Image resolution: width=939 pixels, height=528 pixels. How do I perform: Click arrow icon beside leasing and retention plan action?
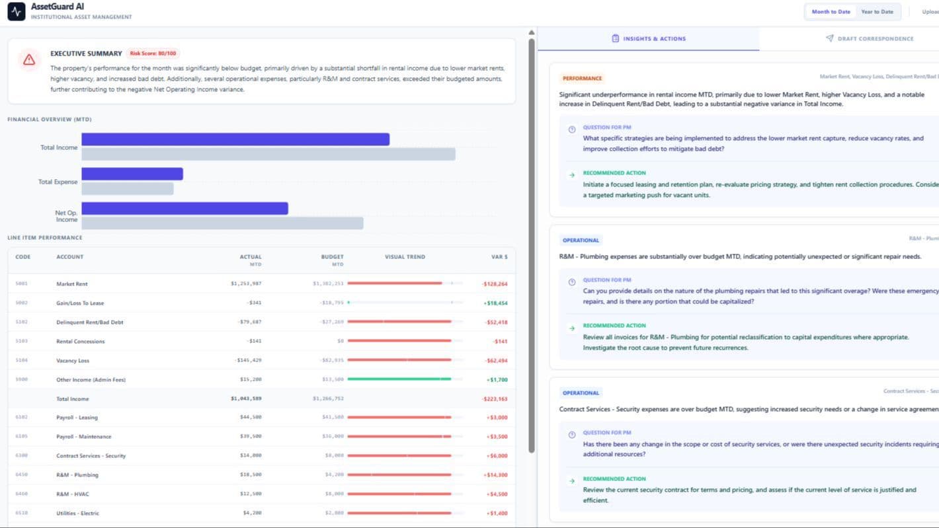(x=572, y=175)
